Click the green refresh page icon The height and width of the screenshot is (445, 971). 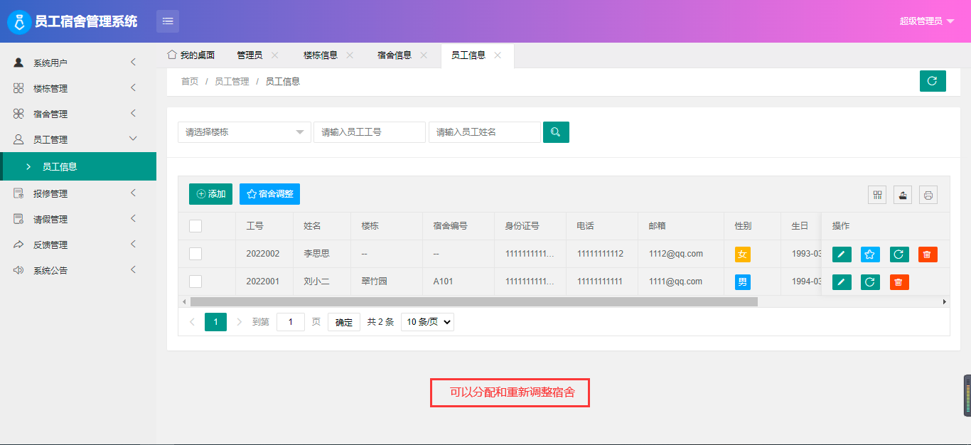click(933, 81)
